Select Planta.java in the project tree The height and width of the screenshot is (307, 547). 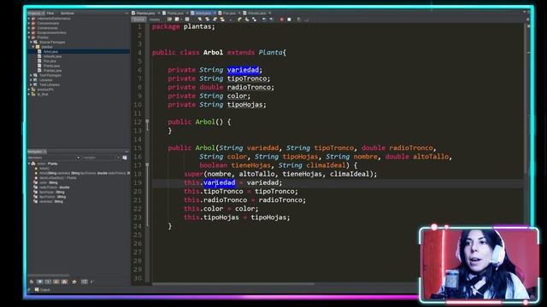point(51,66)
